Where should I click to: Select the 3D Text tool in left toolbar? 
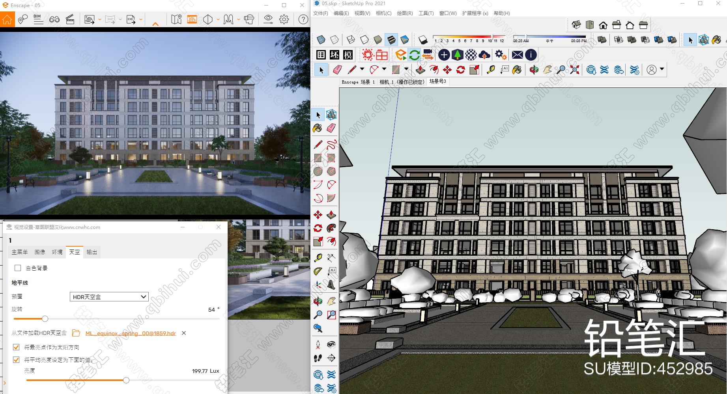tap(331, 285)
